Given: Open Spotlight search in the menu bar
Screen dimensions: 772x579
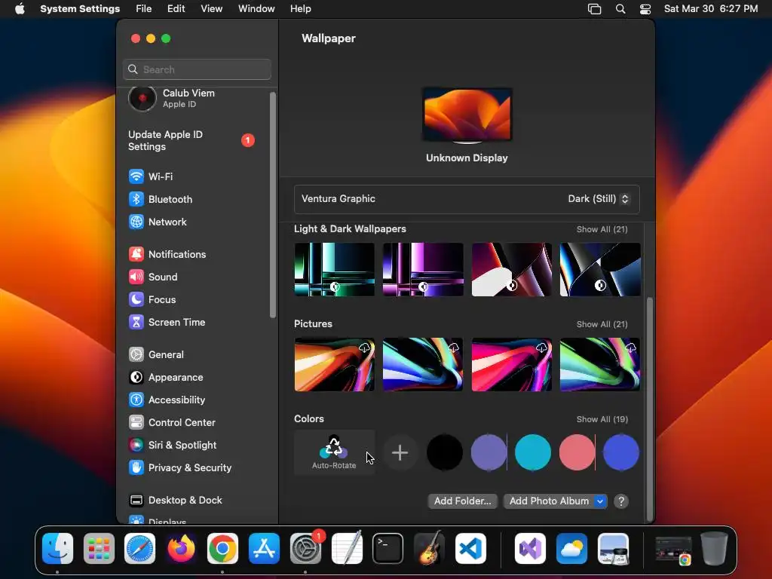Looking at the screenshot, I should 620,9.
